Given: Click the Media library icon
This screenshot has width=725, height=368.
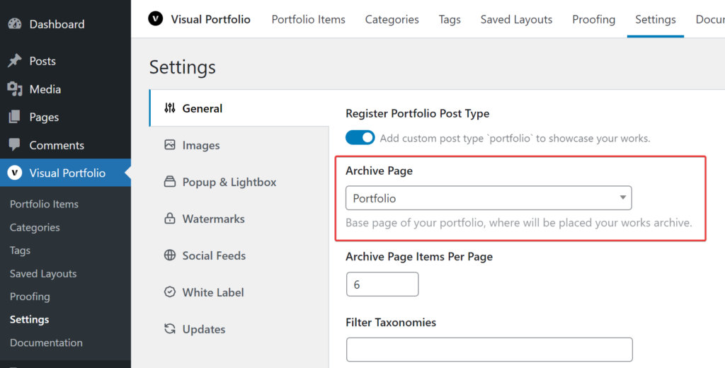Looking at the screenshot, I should coord(15,89).
